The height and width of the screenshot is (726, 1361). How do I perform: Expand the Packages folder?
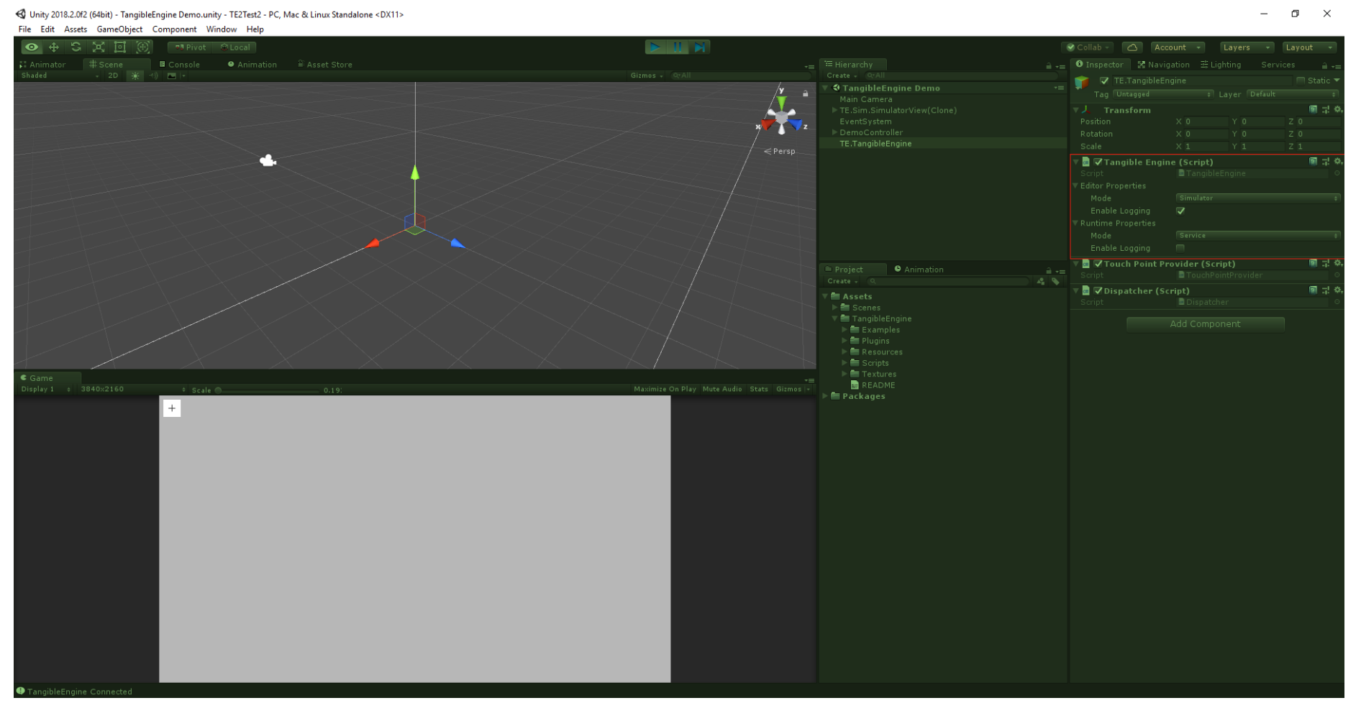[825, 396]
